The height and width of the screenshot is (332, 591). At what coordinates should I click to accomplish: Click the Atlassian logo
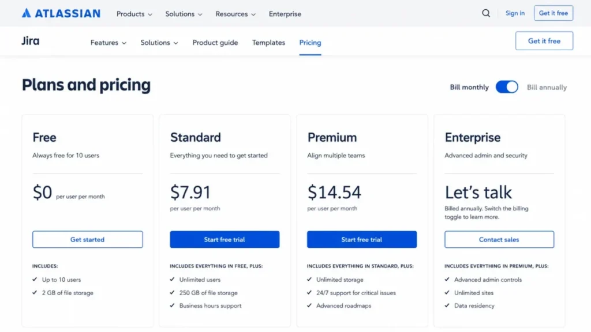click(61, 13)
